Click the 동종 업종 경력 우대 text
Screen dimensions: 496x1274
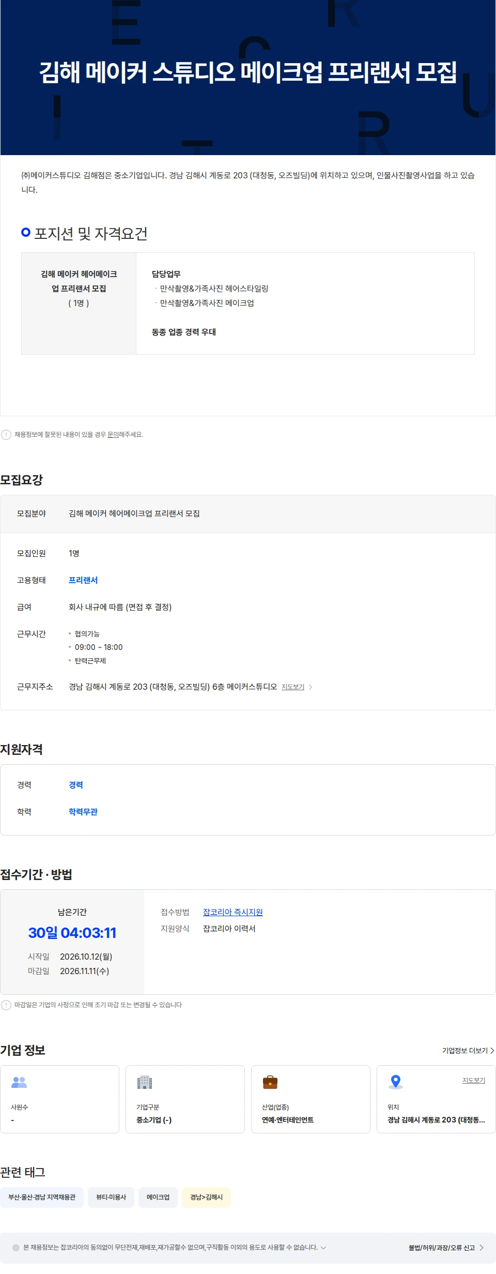[x=184, y=332]
